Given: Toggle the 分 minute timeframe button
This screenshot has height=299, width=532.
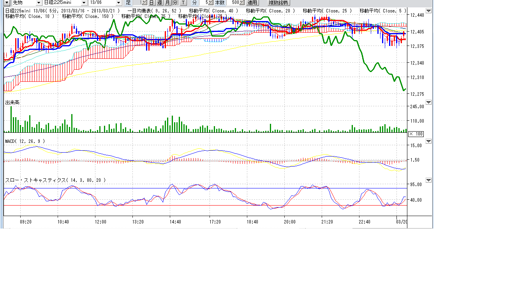Looking at the screenshot, I should point(175,3).
